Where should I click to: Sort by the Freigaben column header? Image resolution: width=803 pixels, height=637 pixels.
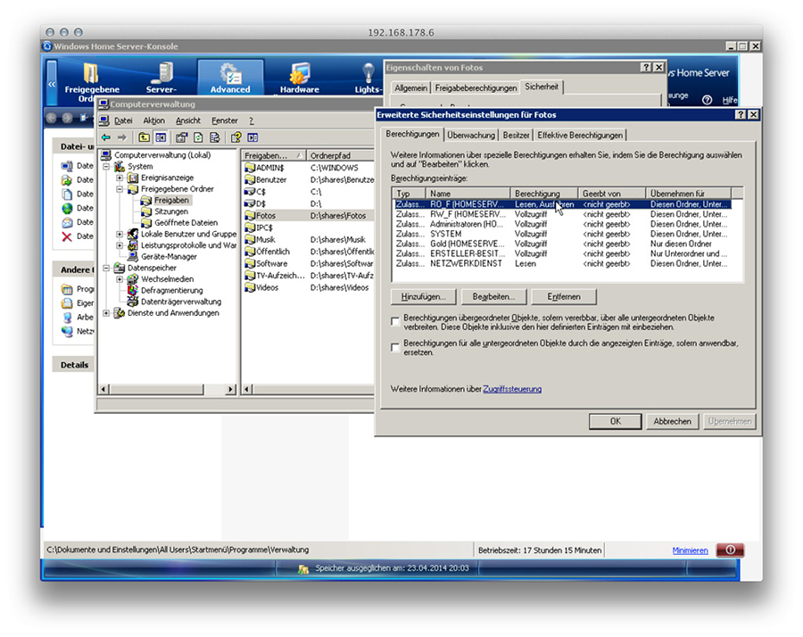coord(274,155)
